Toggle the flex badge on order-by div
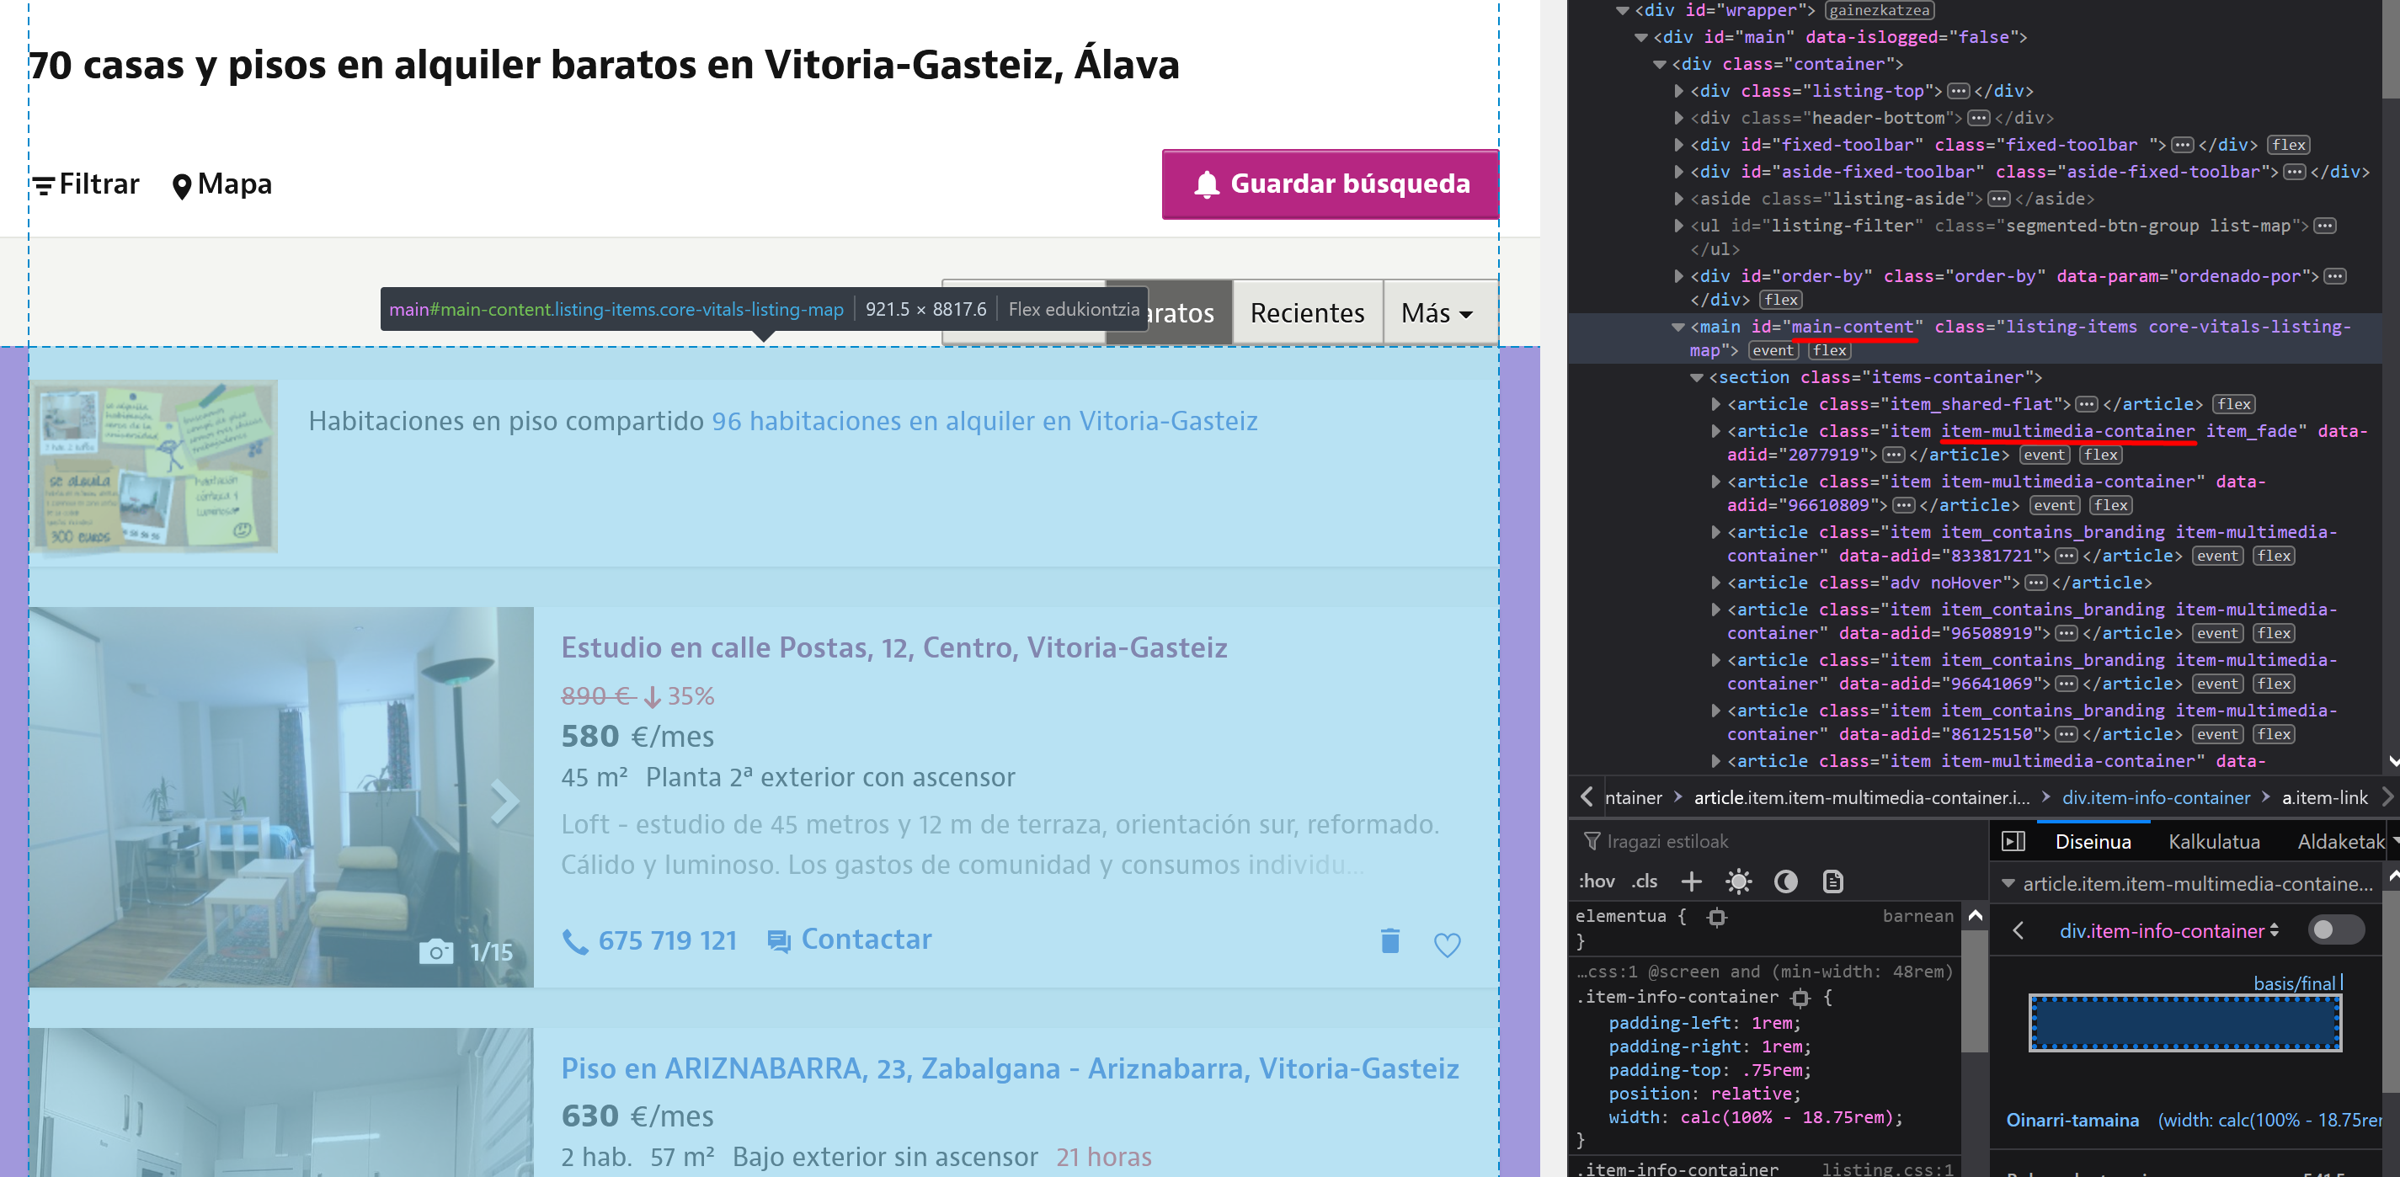 pyautogui.click(x=1780, y=300)
